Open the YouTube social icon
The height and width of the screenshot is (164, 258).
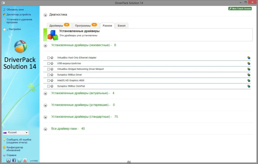[x=25, y=160]
